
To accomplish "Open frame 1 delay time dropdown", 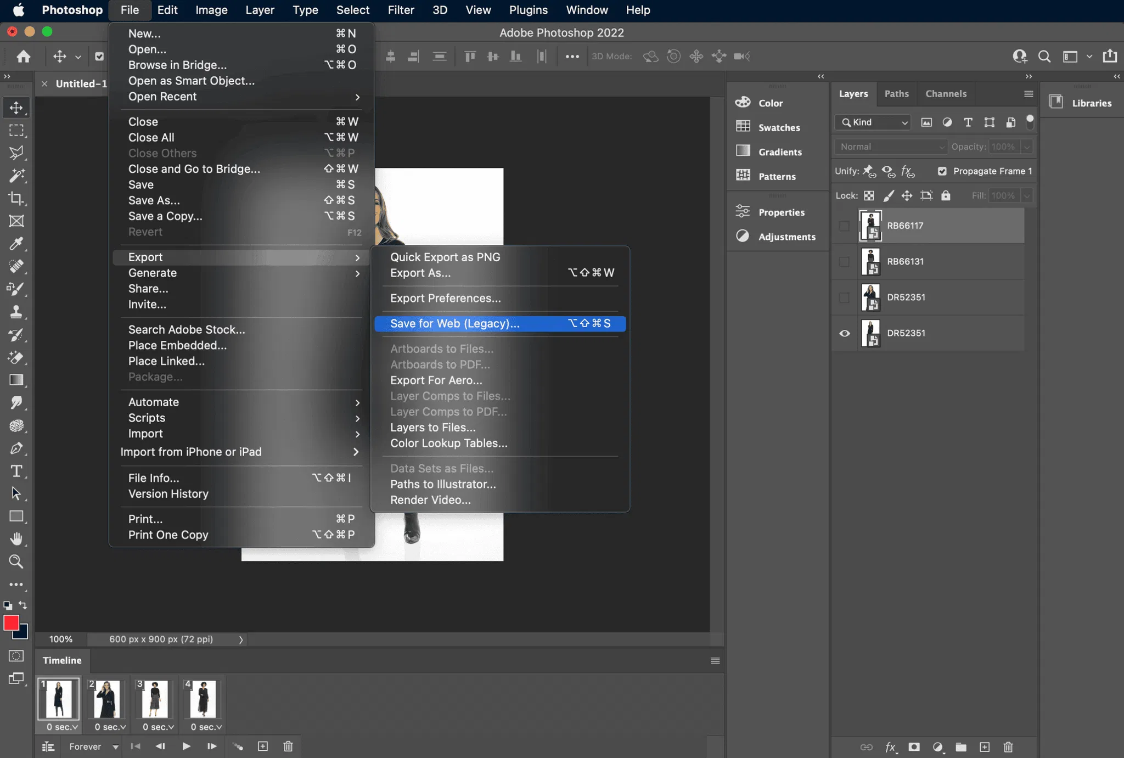I will (61, 727).
